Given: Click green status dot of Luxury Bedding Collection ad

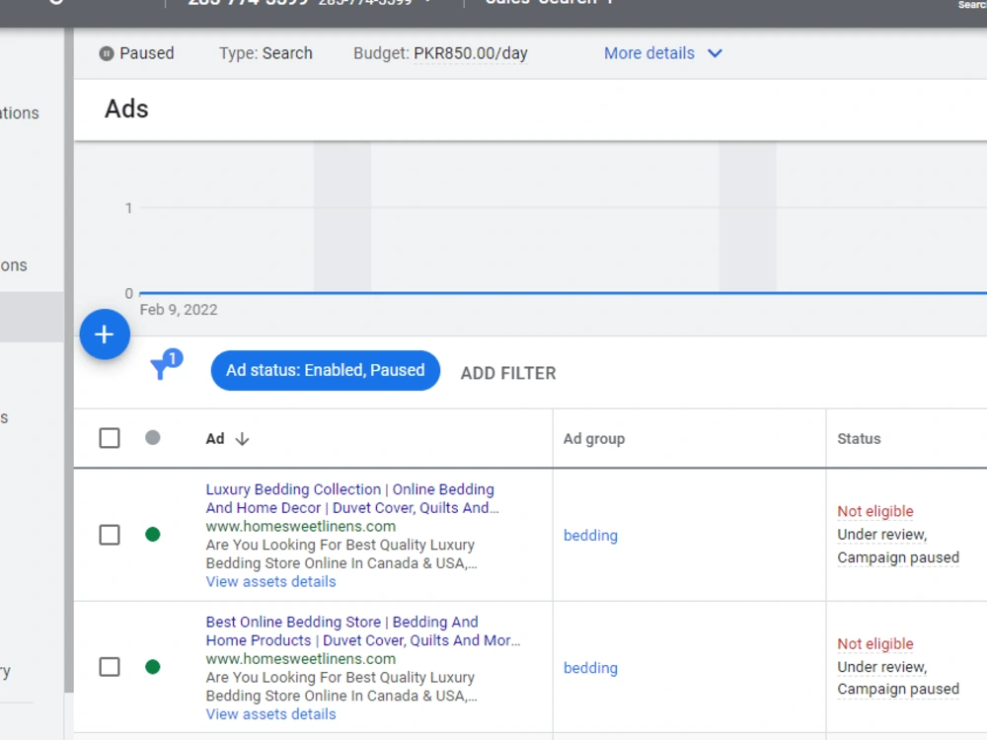Looking at the screenshot, I should point(152,534).
